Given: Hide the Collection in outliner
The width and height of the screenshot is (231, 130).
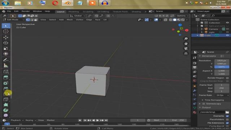Looking at the screenshot, I should (227, 23).
